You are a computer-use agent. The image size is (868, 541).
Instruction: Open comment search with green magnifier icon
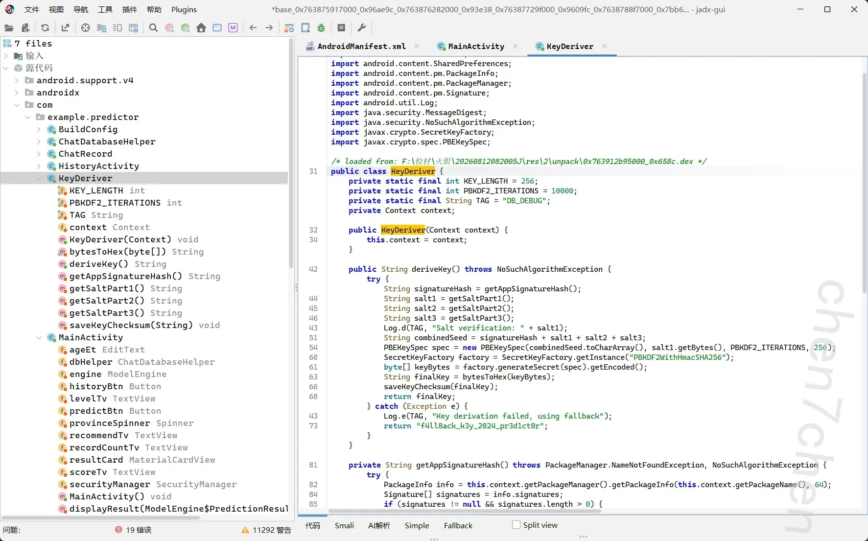[186, 28]
